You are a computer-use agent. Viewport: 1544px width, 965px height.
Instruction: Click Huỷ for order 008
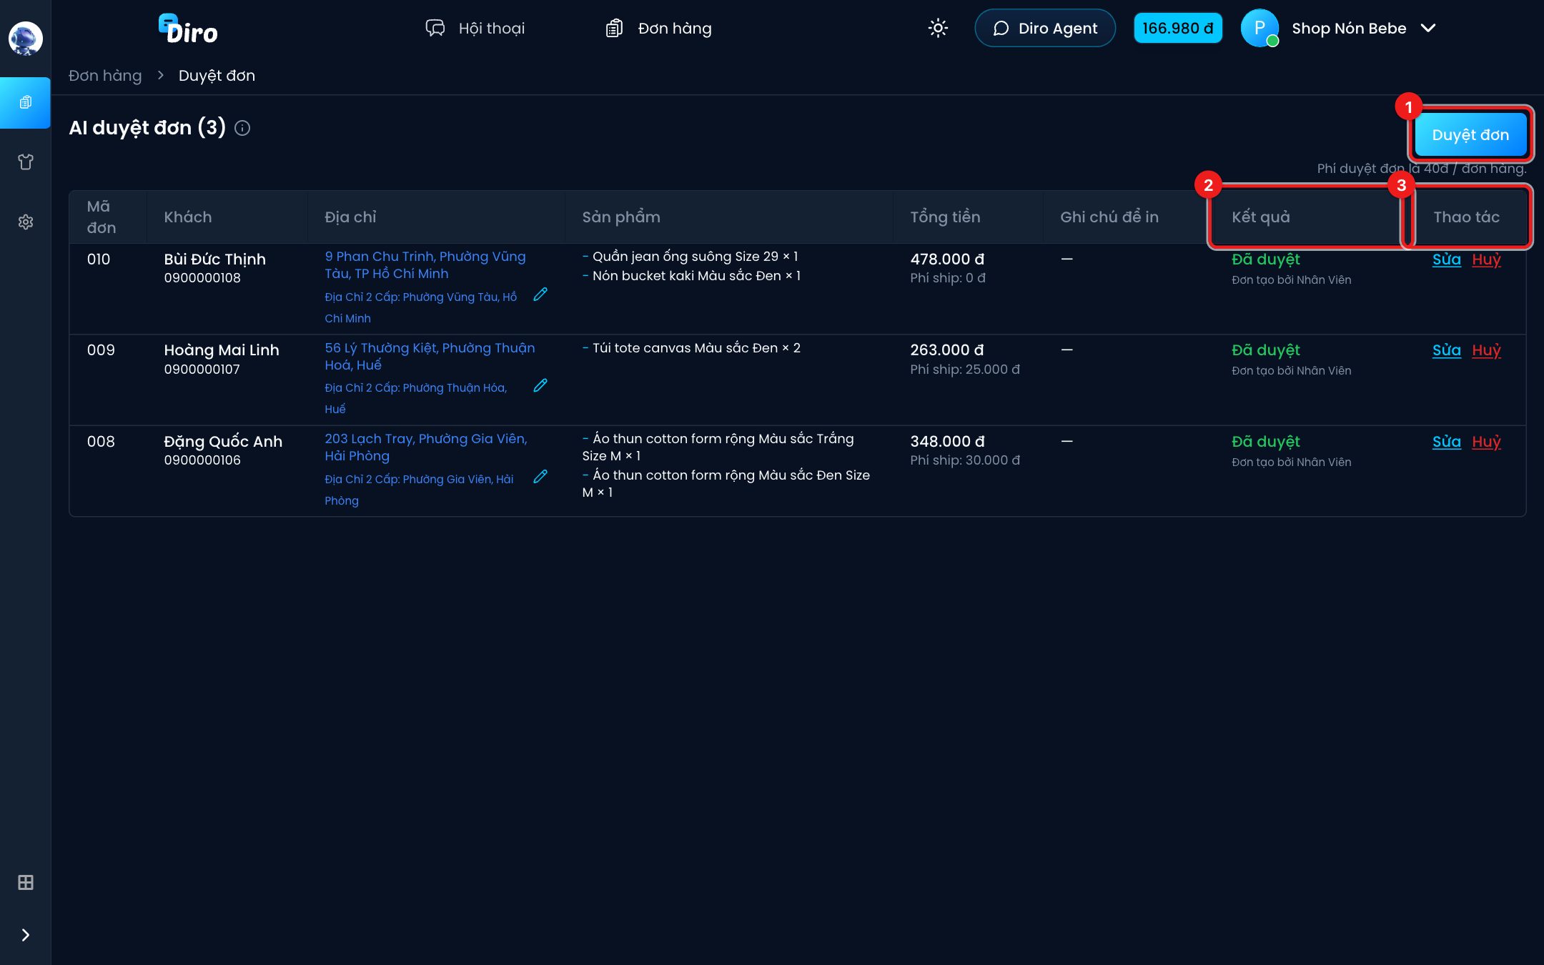(1486, 442)
